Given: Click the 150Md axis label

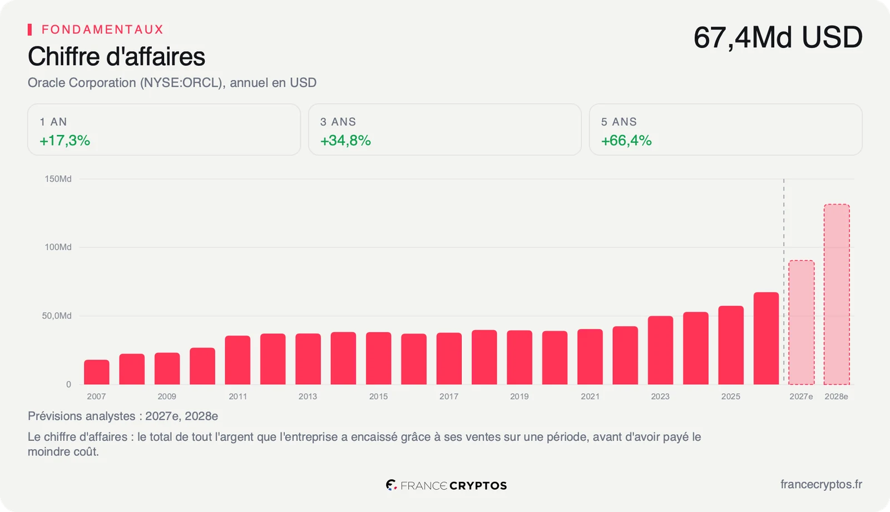Looking at the screenshot, I should point(58,179).
